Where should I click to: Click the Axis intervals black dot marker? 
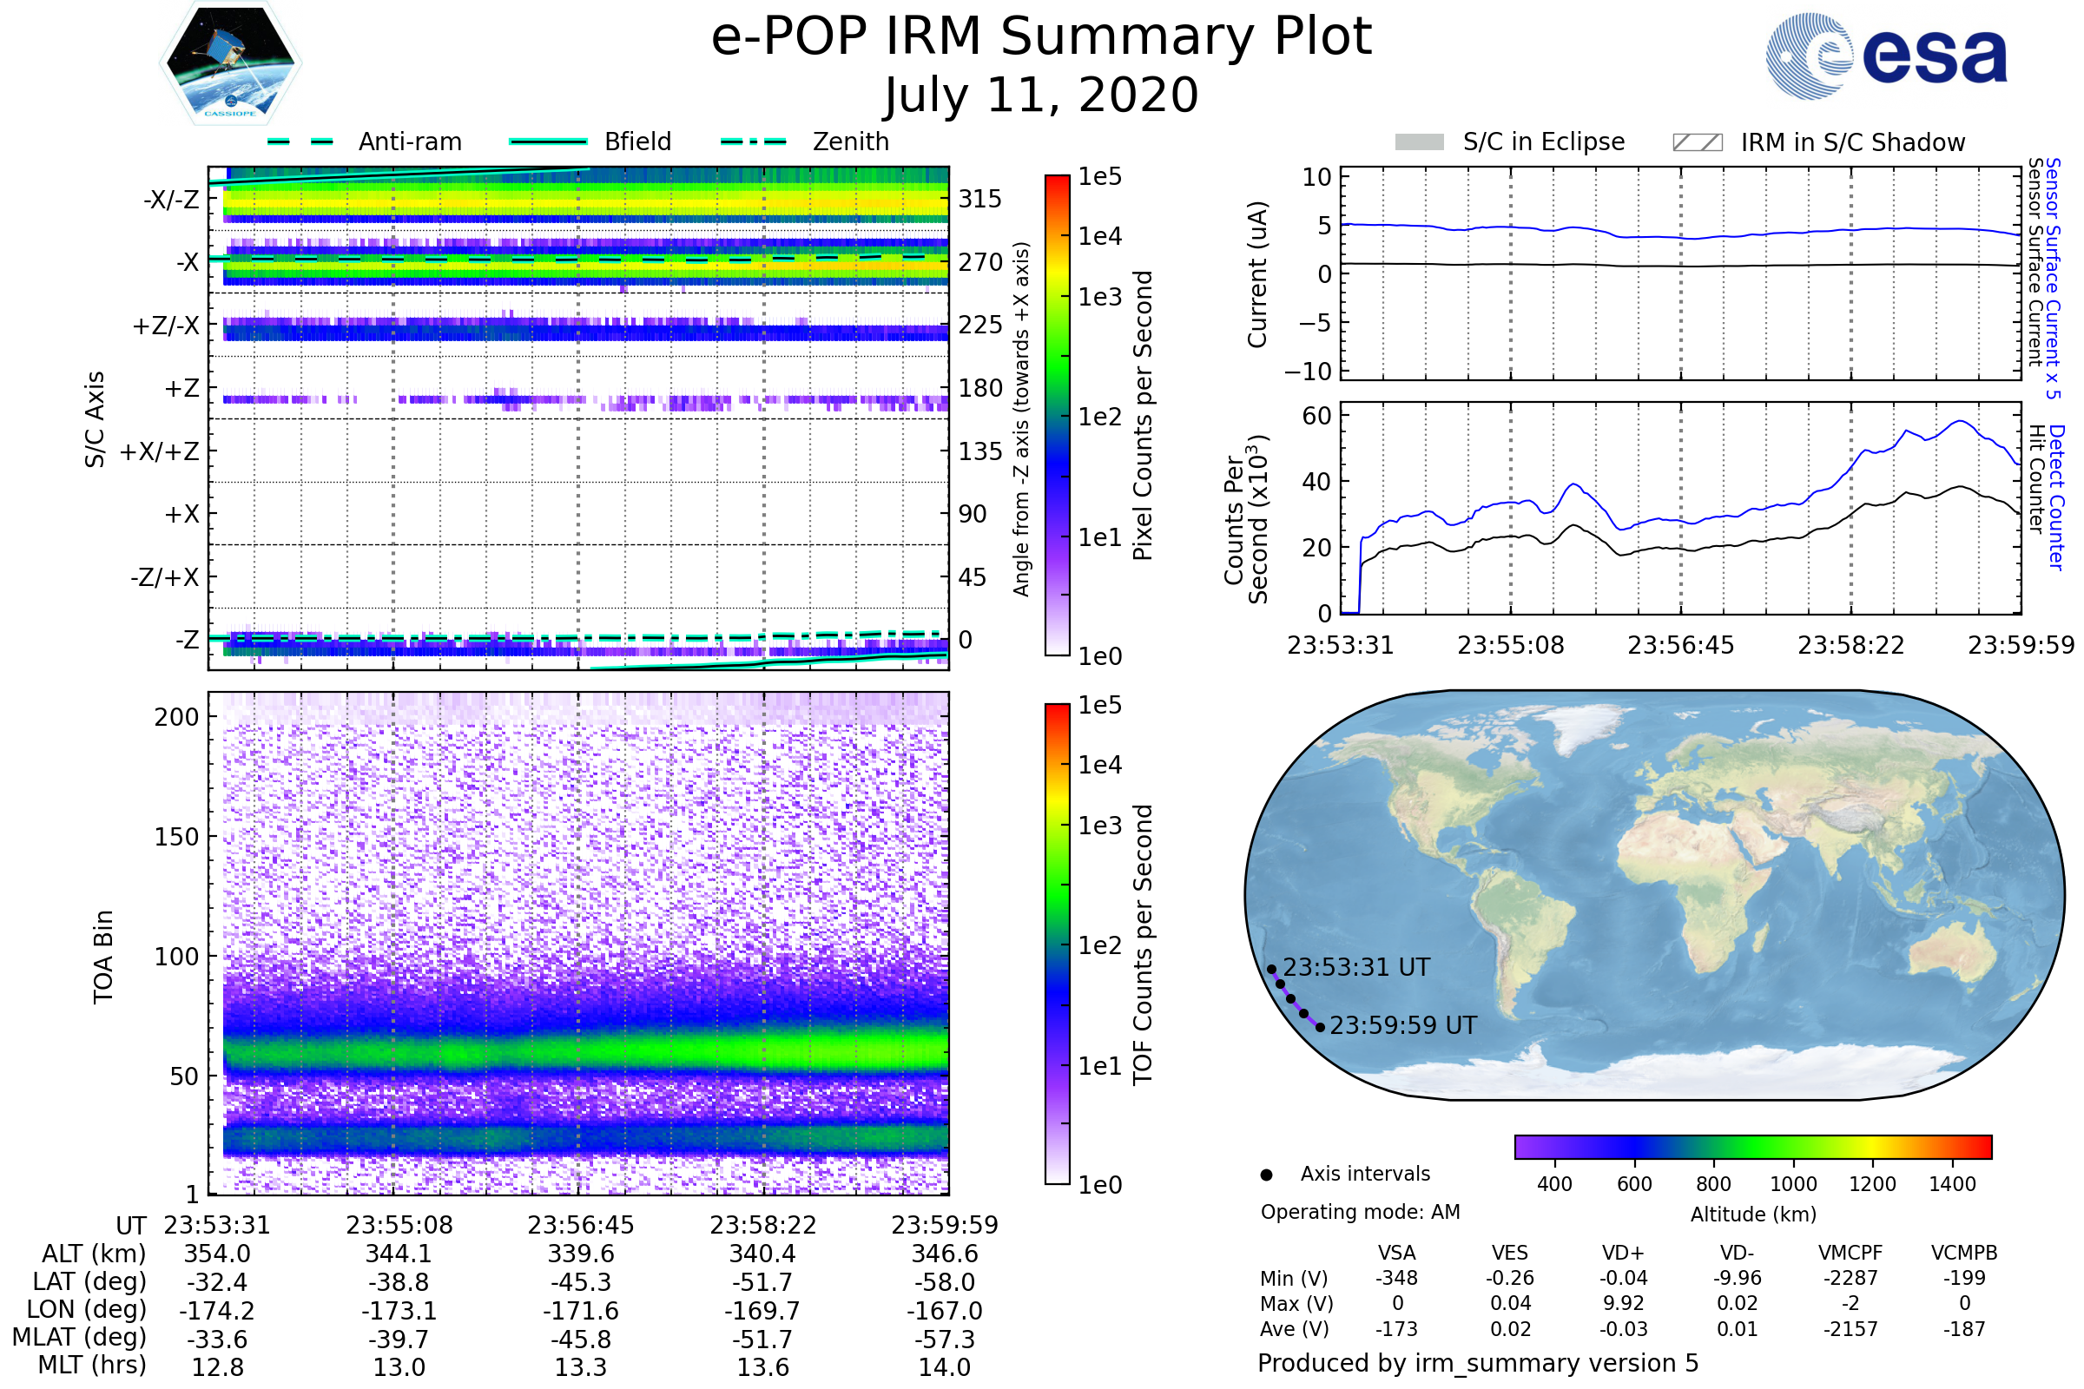(x=1266, y=1175)
